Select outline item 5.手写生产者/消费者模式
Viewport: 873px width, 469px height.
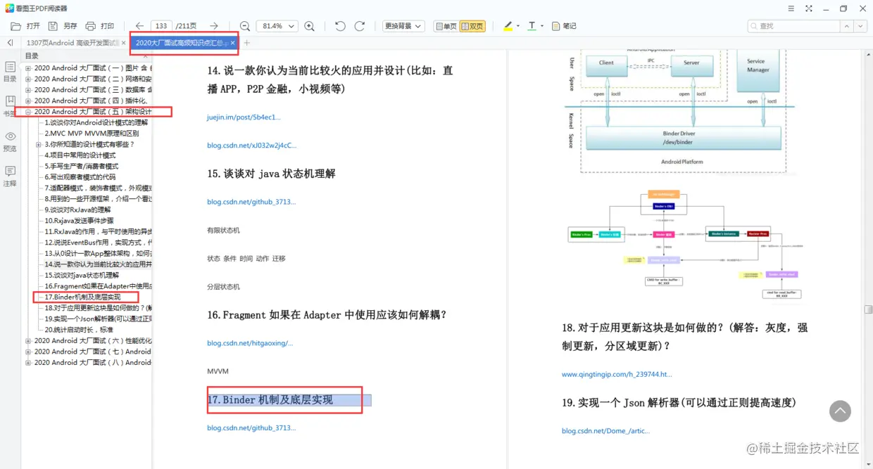[81, 167]
